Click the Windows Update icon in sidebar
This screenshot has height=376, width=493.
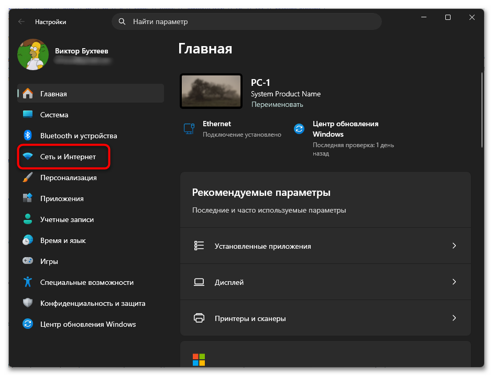click(x=28, y=324)
